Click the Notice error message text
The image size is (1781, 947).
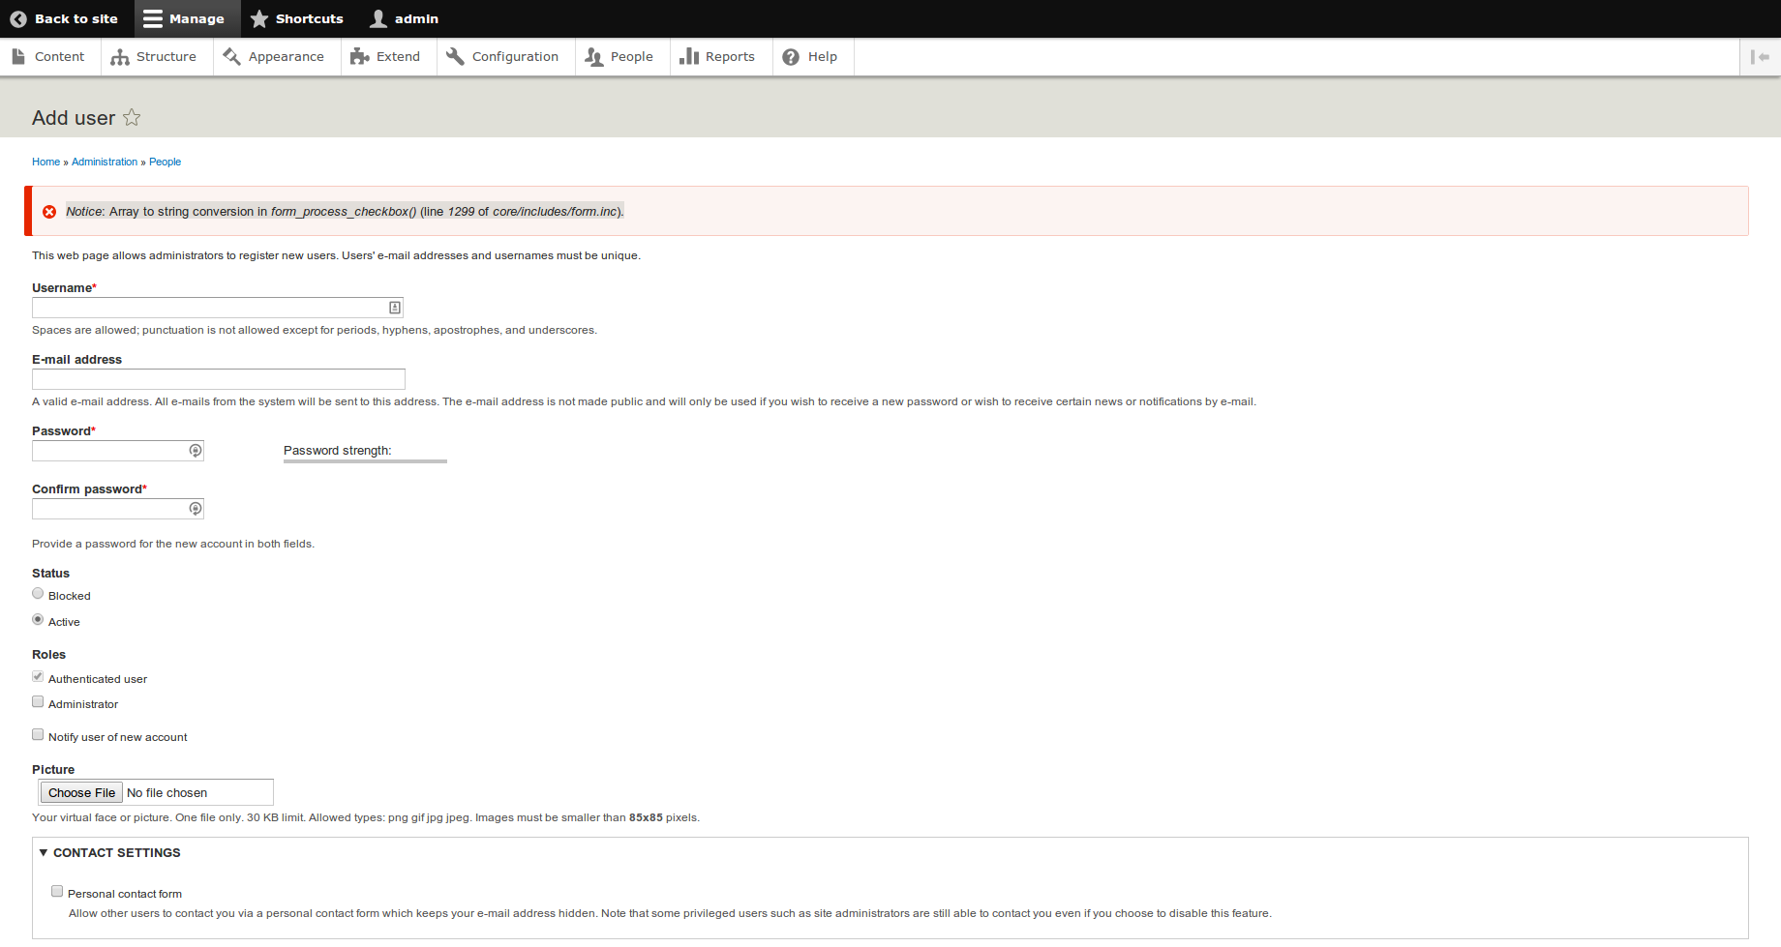pyautogui.click(x=345, y=211)
